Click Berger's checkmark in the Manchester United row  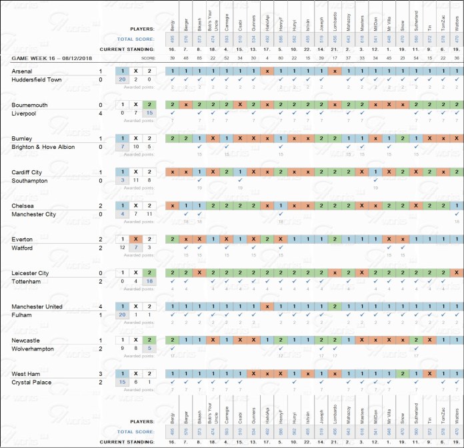tap(185, 314)
